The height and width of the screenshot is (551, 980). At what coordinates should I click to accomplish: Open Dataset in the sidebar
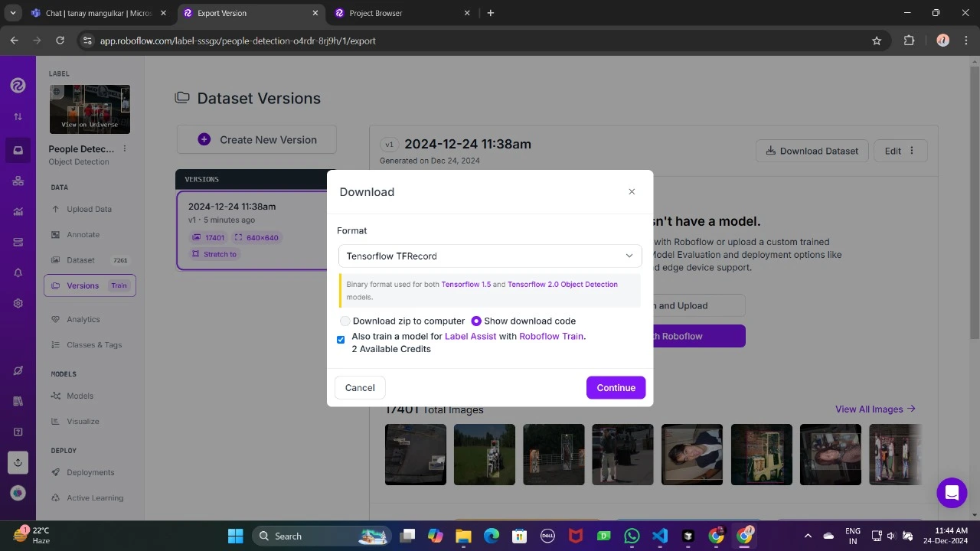[x=80, y=260]
